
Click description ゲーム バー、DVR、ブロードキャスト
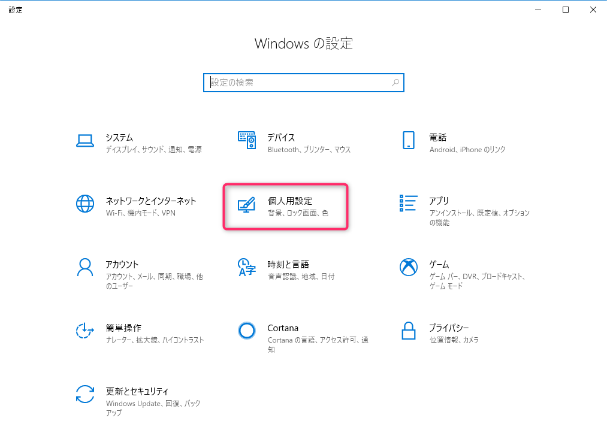click(477, 281)
